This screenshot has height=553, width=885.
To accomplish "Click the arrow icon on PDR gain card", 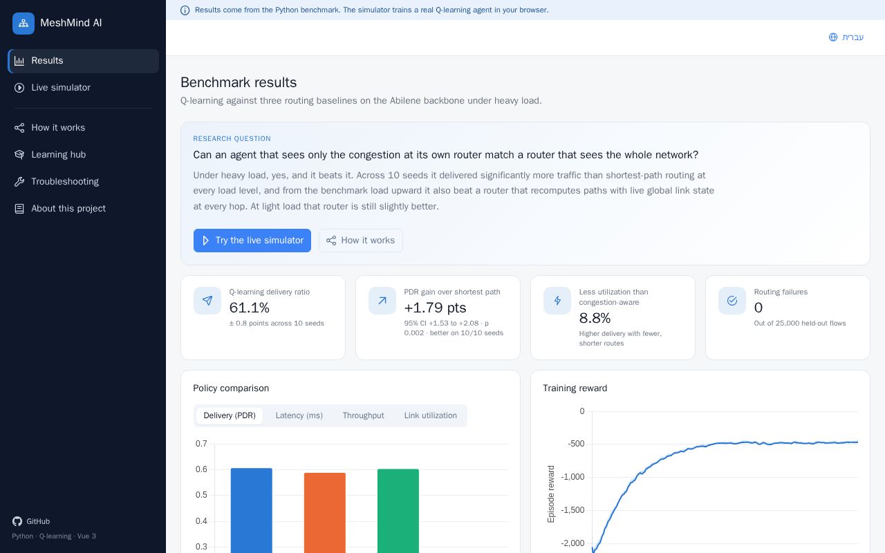I will (382, 301).
